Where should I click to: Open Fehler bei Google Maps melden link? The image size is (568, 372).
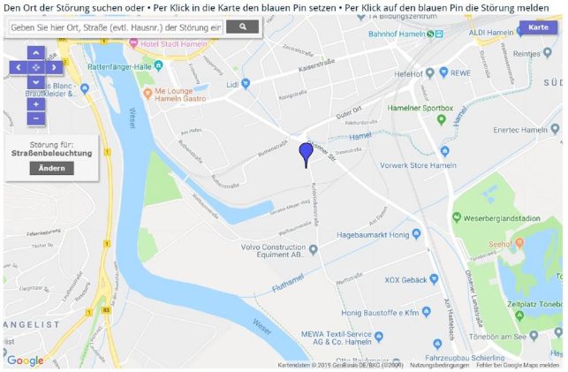518,366
